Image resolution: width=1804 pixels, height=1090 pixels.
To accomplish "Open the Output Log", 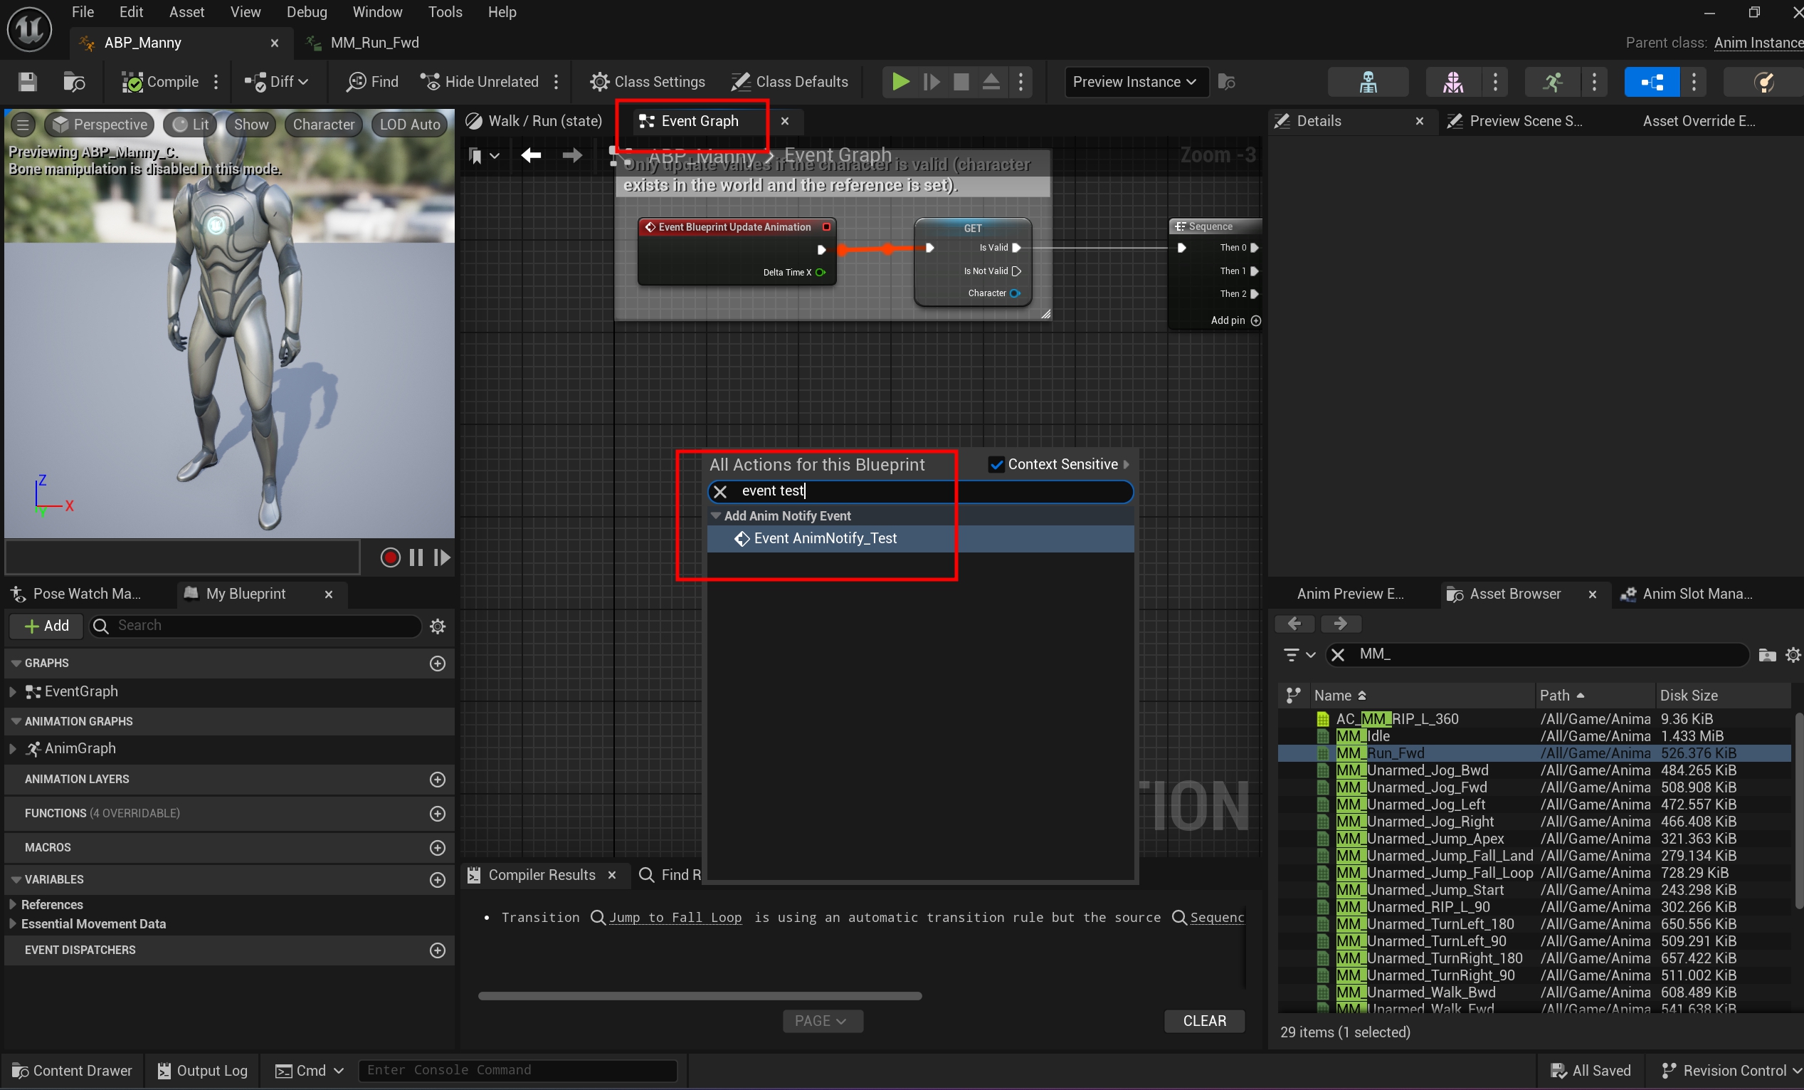I will 204,1070.
